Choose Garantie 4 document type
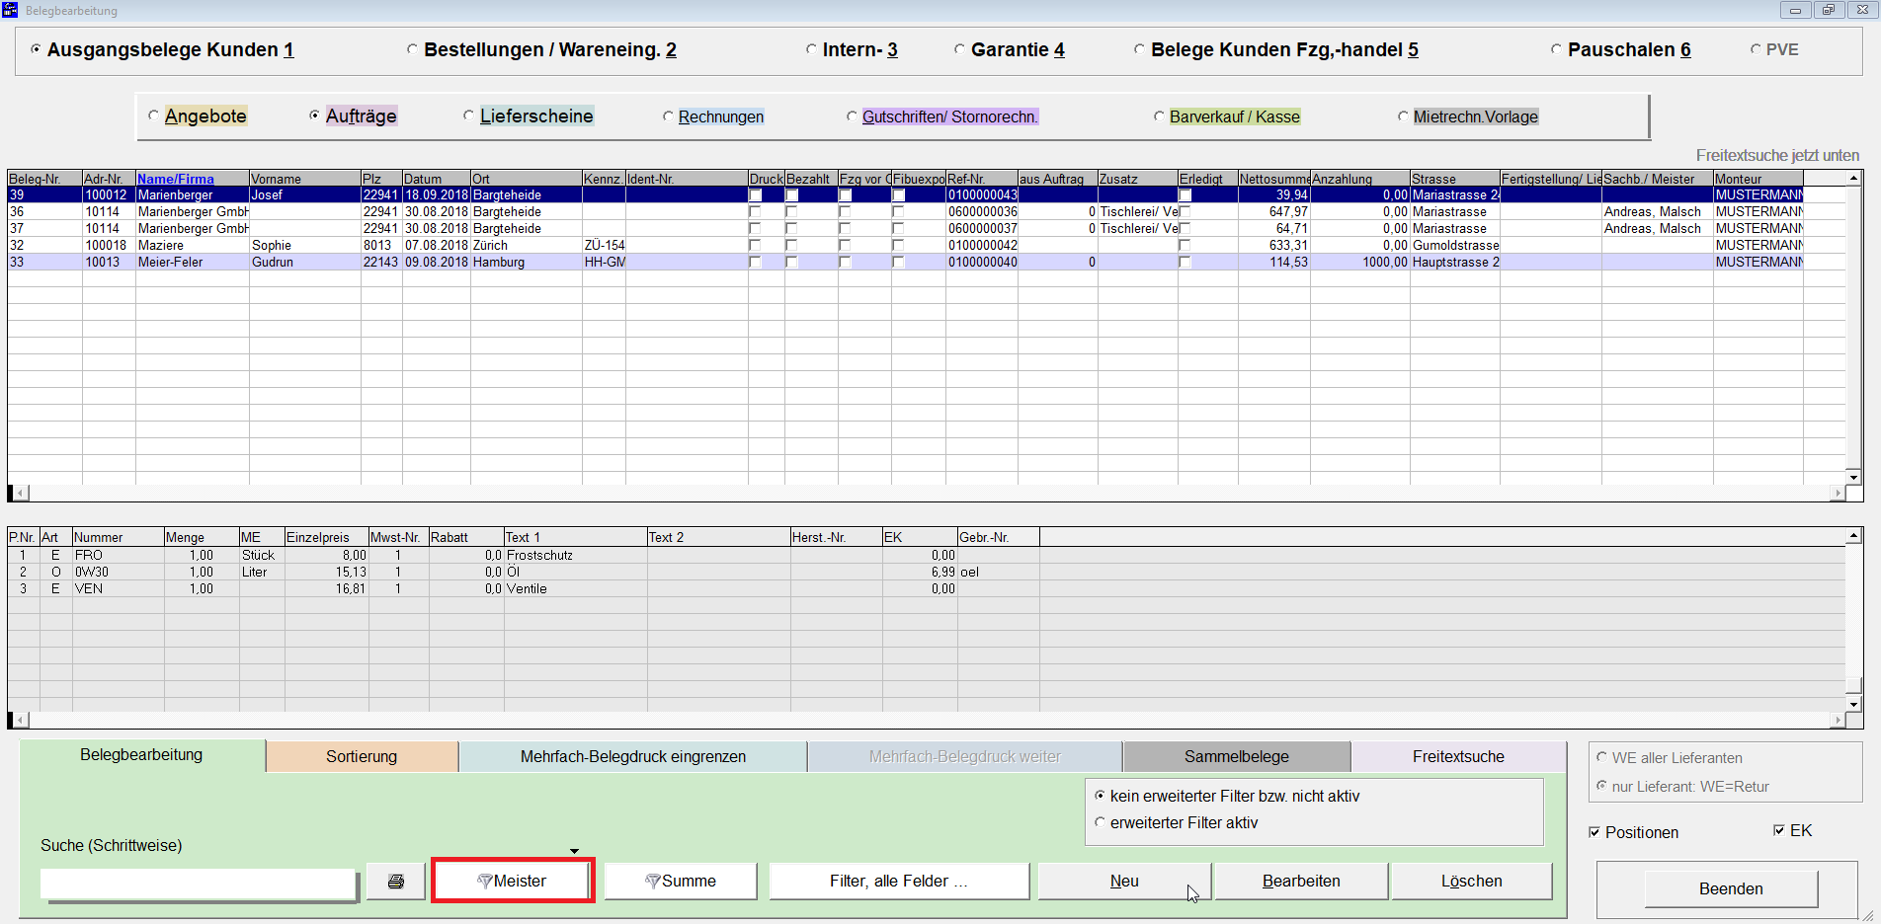Viewport: 1881px width, 924px height. pyautogui.click(x=959, y=49)
